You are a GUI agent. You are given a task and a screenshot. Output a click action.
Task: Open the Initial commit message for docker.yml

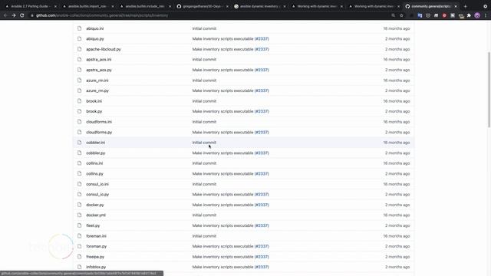tap(204, 215)
